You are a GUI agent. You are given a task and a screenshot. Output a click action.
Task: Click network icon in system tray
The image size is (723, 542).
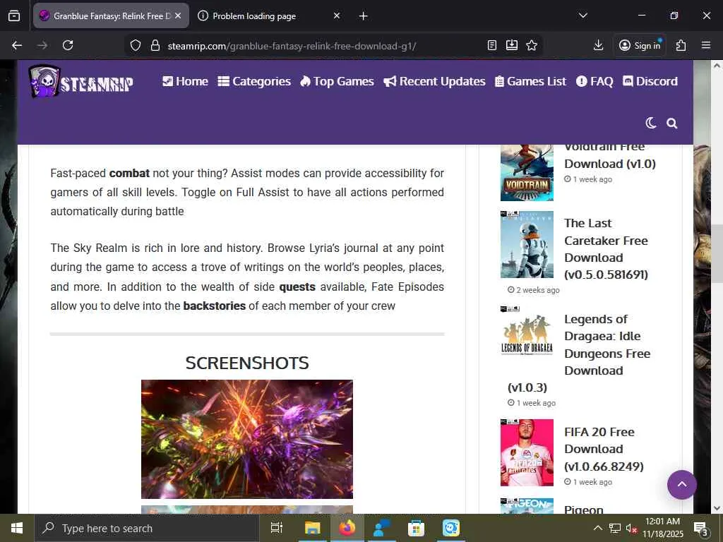[615, 529]
